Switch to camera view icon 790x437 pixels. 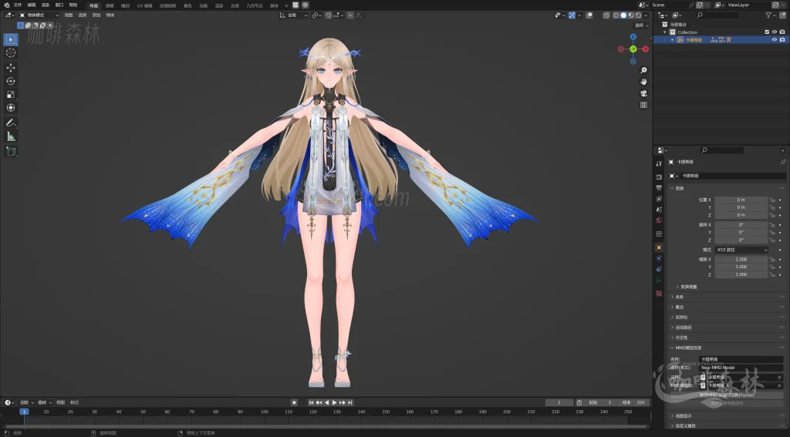point(643,93)
